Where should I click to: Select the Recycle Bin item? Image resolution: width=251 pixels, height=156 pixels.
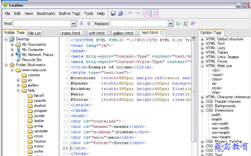[32, 60]
